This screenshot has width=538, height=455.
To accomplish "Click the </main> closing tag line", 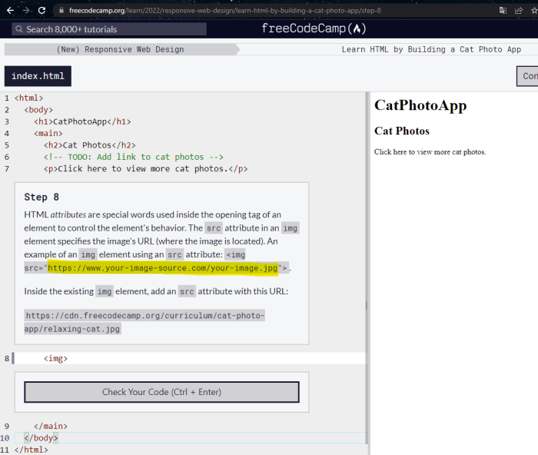I will pyautogui.click(x=51, y=426).
